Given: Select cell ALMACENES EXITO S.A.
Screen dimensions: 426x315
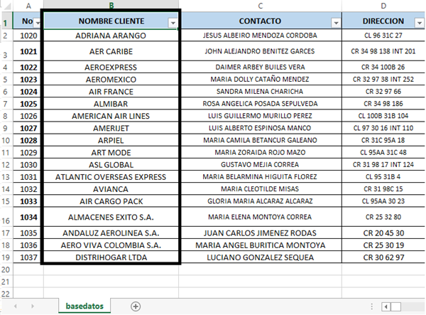Looking at the screenshot, I should point(111,217).
